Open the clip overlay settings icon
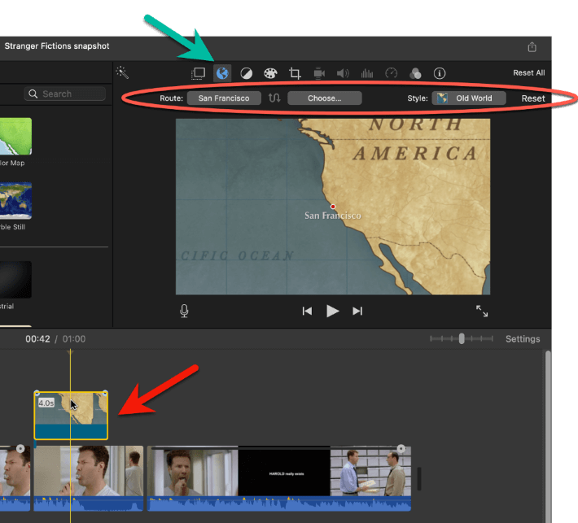Image resolution: width=578 pixels, height=523 pixels. [x=199, y=73]
